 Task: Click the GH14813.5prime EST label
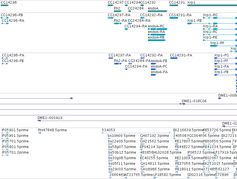pos(155,164)
